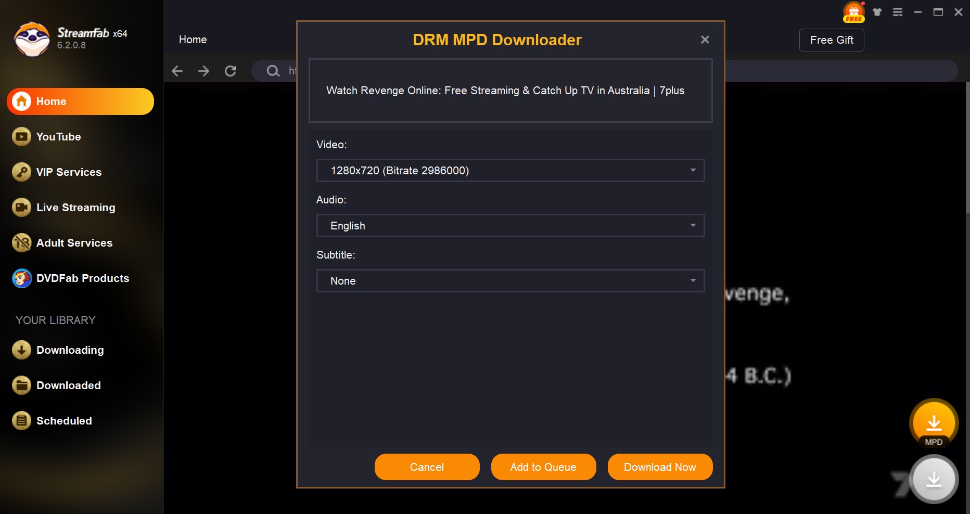Minimize the StreamFab window
Viewport: 970px width, 514px height.
click(x=918, y=12)
